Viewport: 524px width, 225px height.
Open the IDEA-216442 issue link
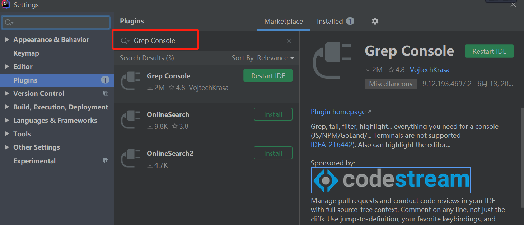tap(331, 145)
